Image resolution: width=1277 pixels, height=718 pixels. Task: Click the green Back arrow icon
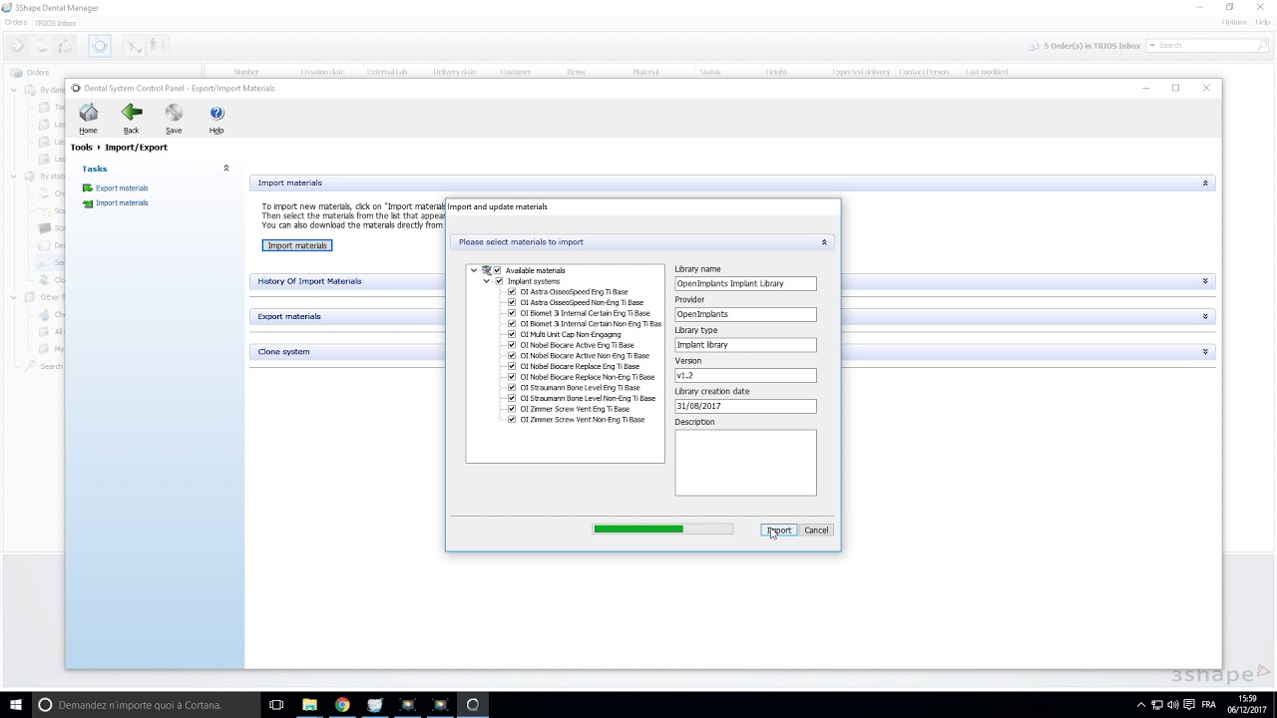[131, 113]
